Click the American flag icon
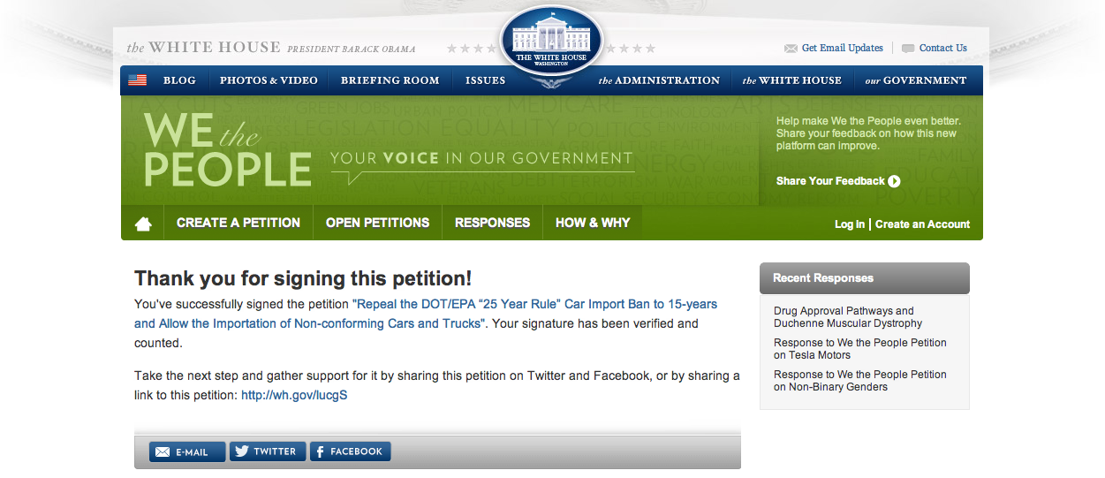The width and height of the screenshot is (1105, 478). point(137,80)
